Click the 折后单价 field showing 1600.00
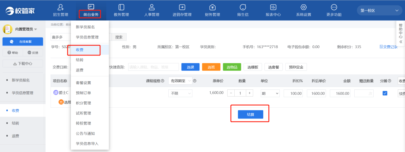 tap(316, 93)
